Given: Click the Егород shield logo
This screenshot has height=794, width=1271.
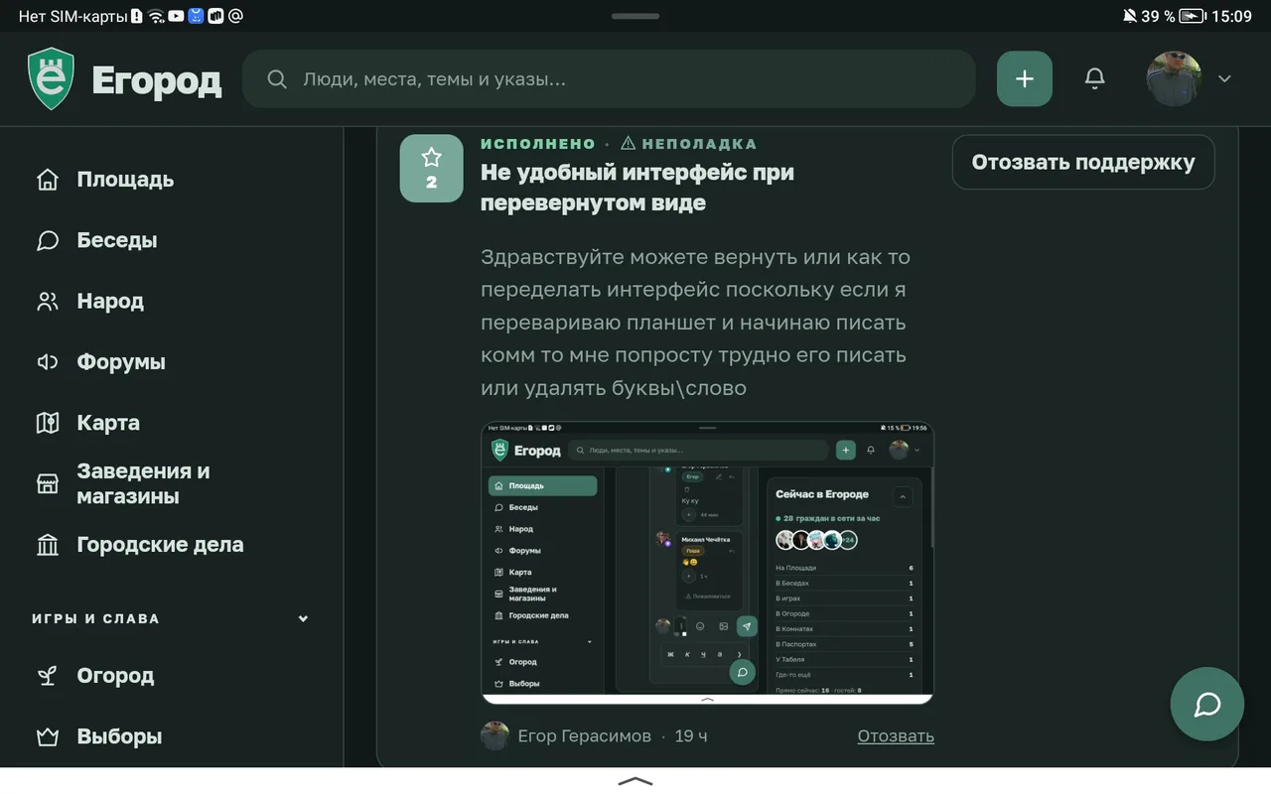Looking at the screenshot, I should [51, 78].
